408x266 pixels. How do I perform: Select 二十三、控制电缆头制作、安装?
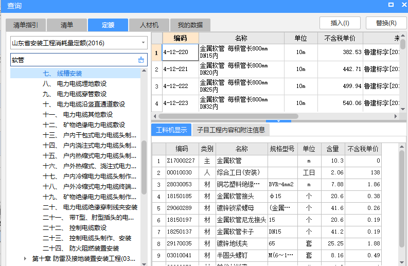click(x=87, y=238)
